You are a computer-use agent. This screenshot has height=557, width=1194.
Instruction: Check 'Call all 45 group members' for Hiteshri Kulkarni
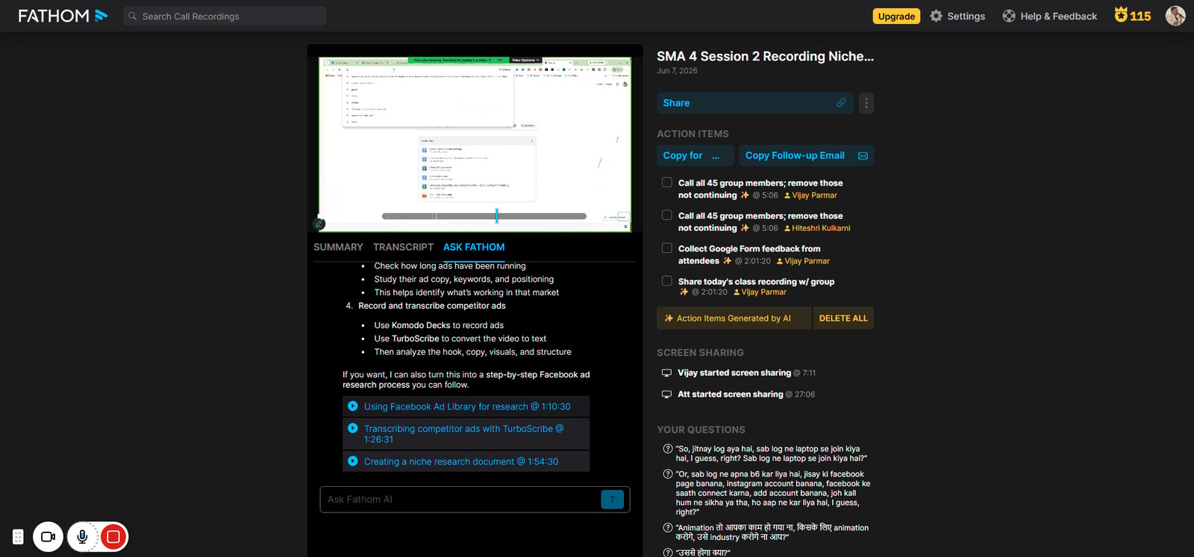(x=667, y=215)
